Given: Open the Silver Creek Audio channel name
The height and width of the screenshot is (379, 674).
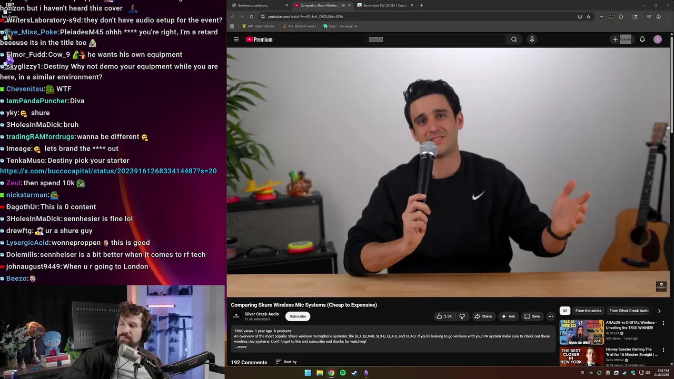Looking at the screenshot, I should pyautogui.click(x=262, y=314).
